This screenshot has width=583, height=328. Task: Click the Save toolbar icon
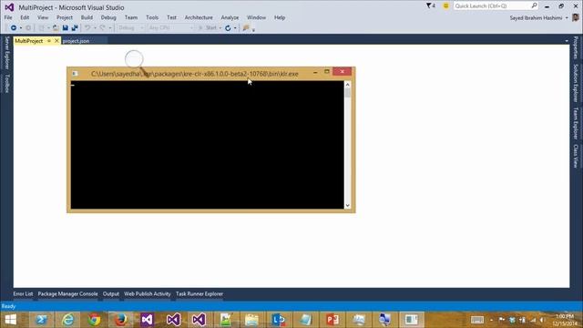[x=66, y=28]
